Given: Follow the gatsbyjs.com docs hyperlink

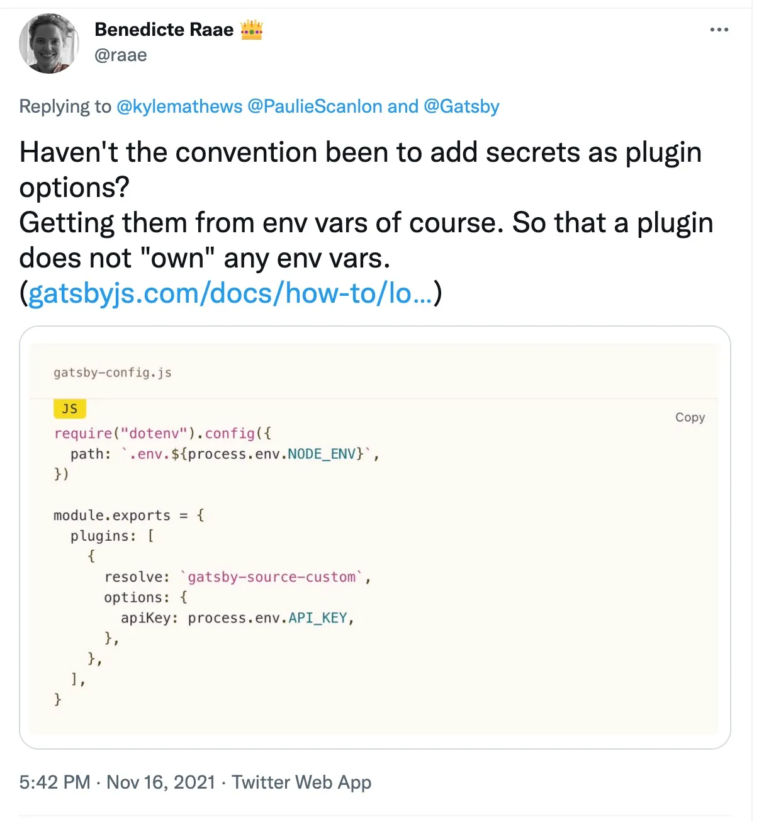Looking at the screenshot, I should click(x=232, y=293).
